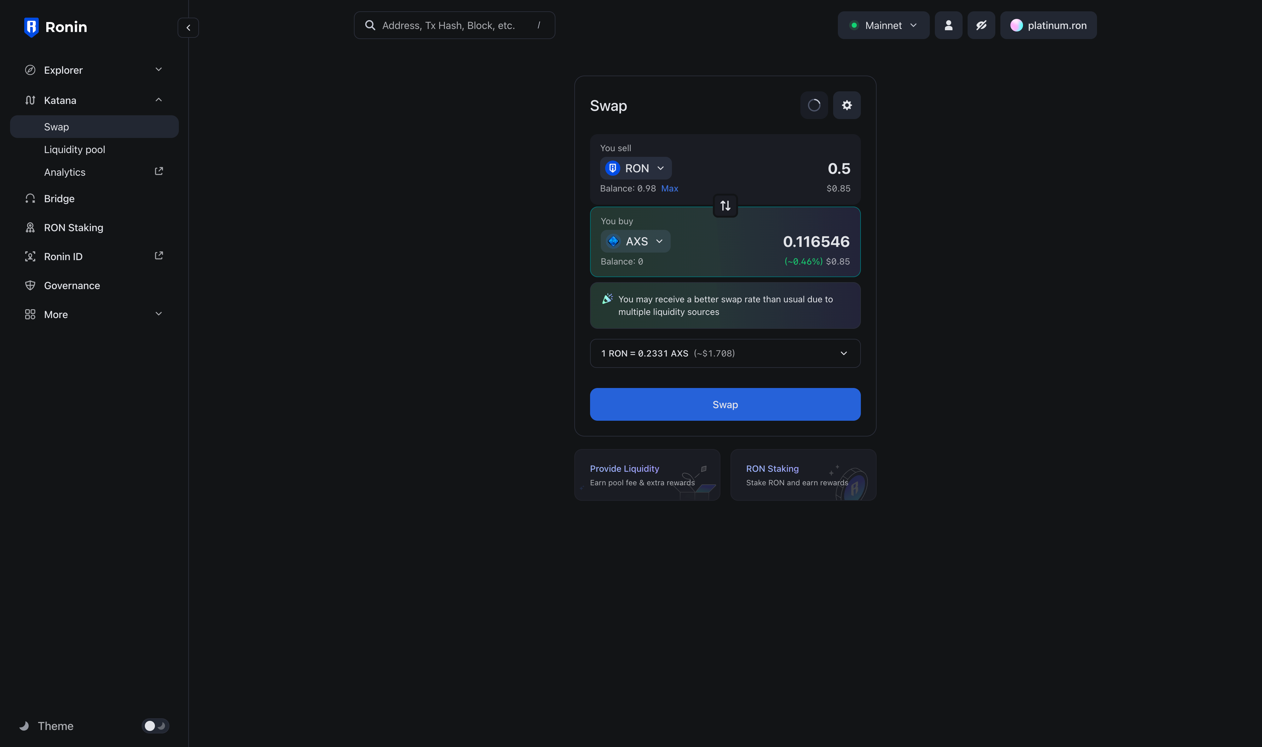The image size is (1262, 747).
Task: Select Liquidity pool menu item
Action: (x=75, y=150)
